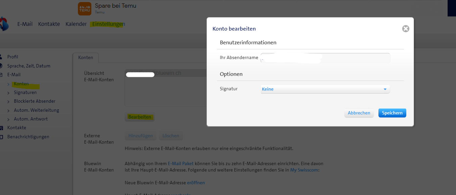Expand Signaturen in the sidebar
This screenshot has width=456, height=195.
point(25,92)
